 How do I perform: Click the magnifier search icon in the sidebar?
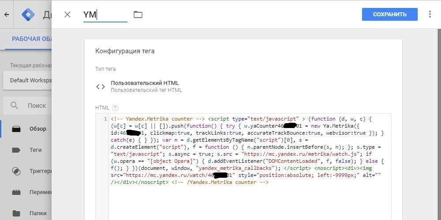14,106
